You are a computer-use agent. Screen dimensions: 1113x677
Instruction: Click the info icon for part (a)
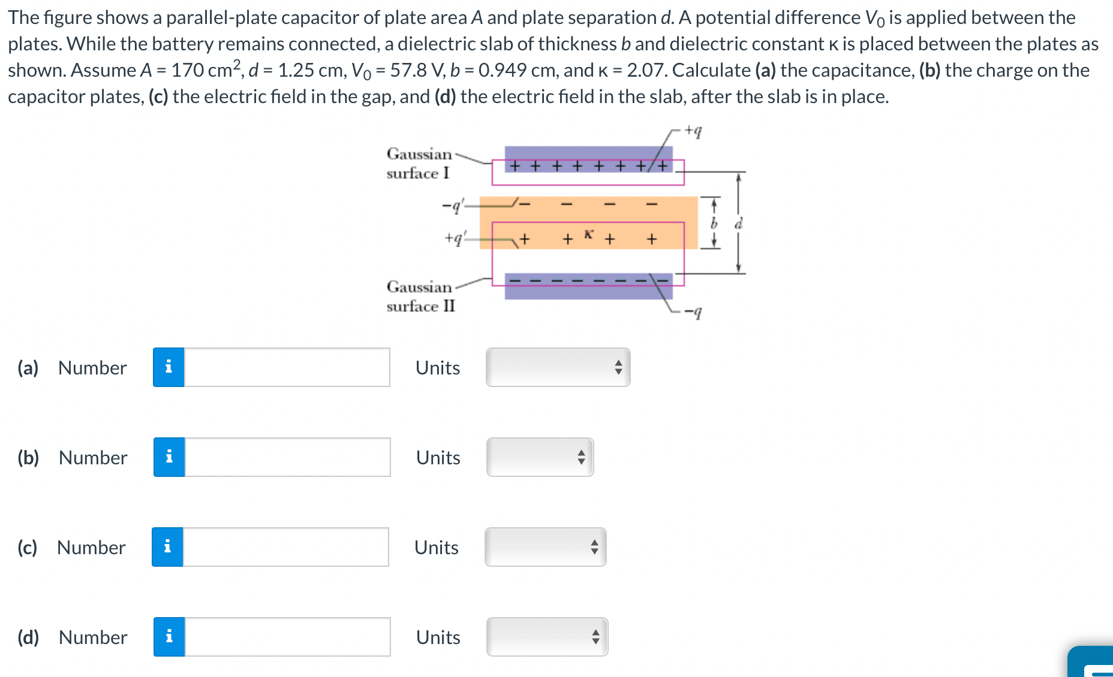tap(169, 367)
